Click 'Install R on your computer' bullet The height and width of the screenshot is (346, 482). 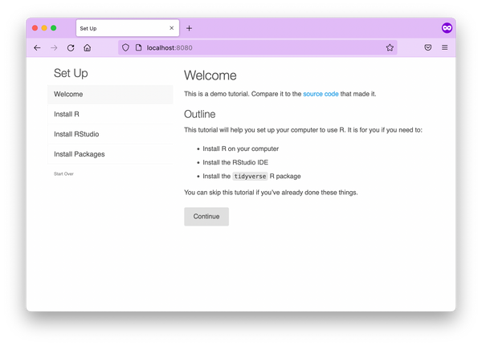(241, 149)
